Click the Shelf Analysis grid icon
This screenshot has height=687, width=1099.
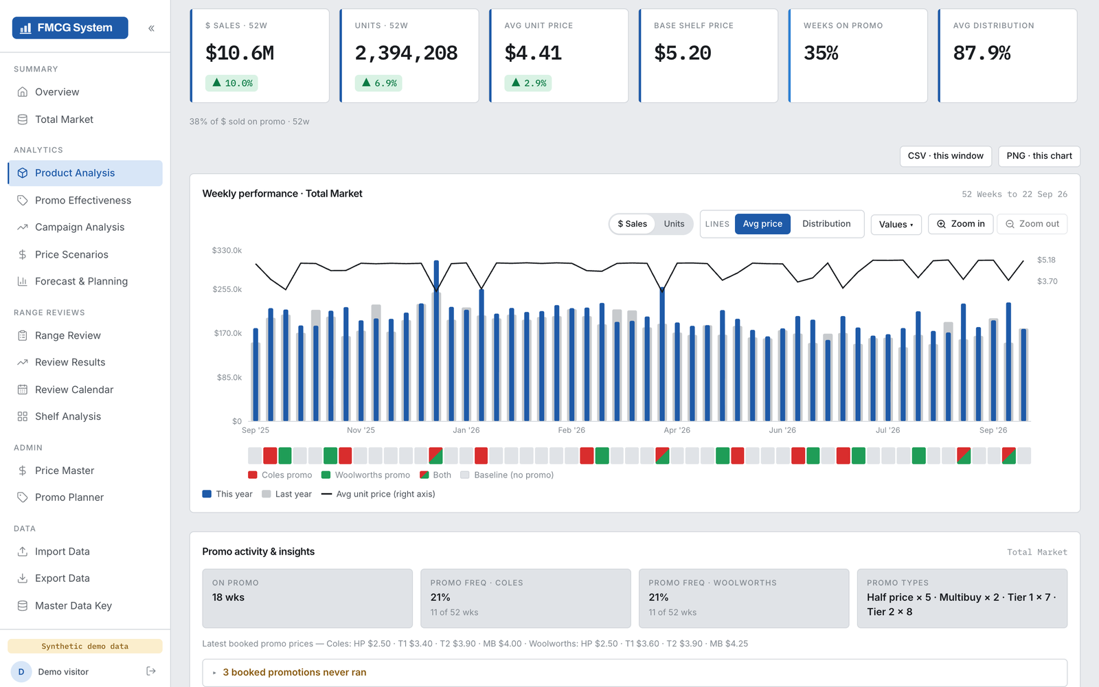(x=23, y=417)
